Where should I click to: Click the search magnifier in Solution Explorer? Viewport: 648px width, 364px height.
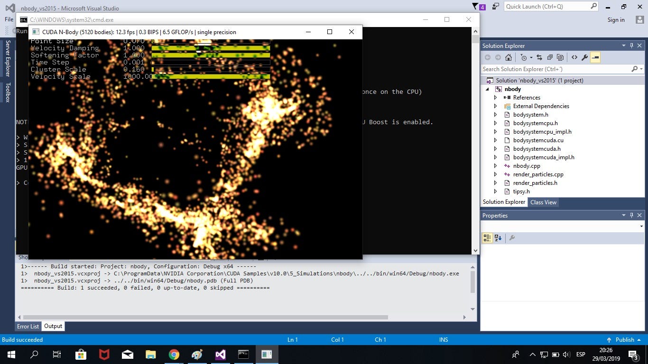click(x=635, y=69)
